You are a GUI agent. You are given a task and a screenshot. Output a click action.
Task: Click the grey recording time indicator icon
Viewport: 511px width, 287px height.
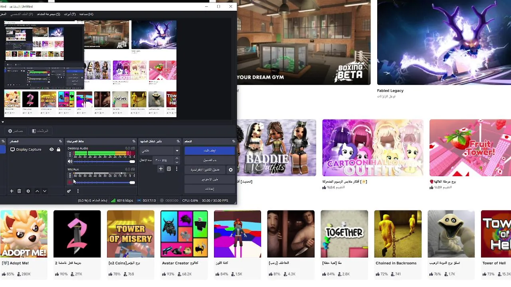[x=162, y=201]
